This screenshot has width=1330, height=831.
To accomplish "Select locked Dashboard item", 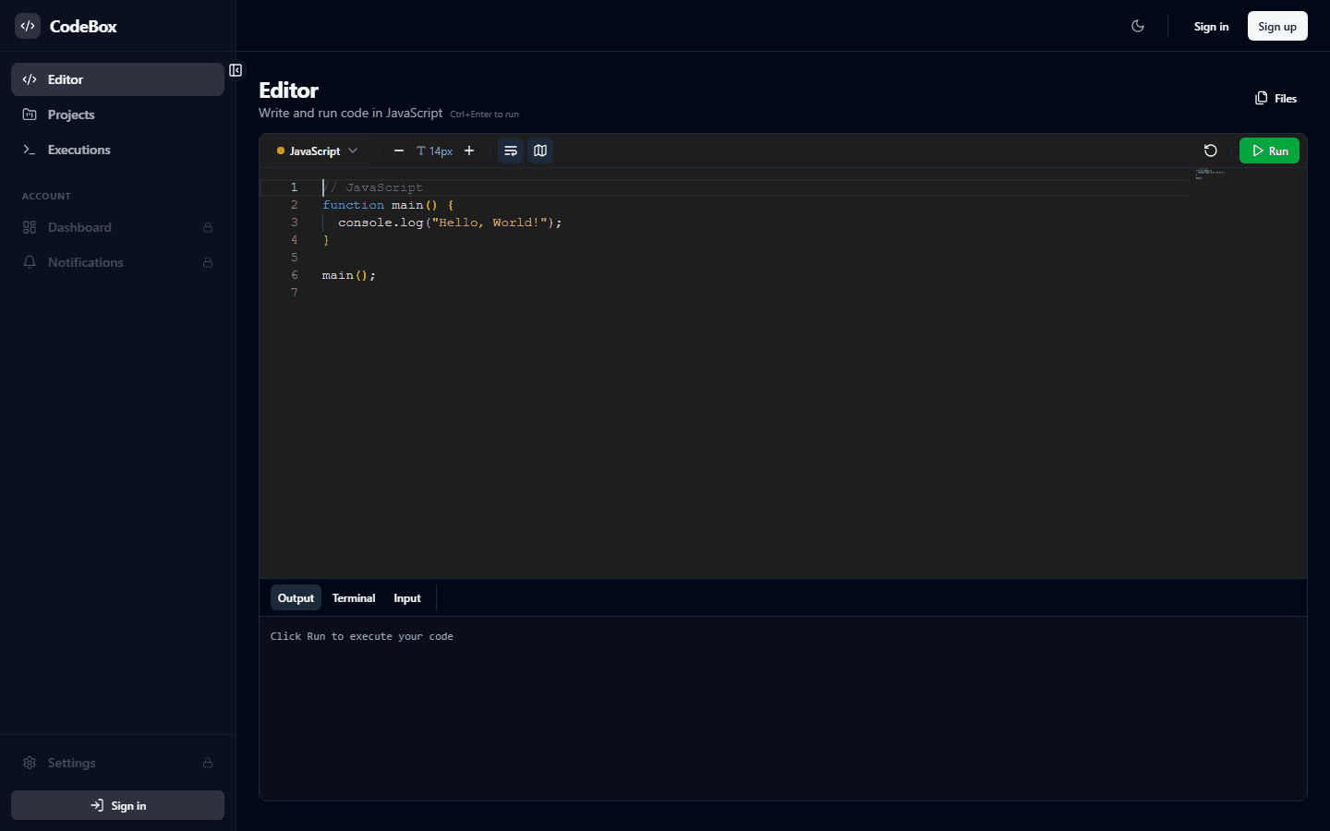I will tap(117, 227).
